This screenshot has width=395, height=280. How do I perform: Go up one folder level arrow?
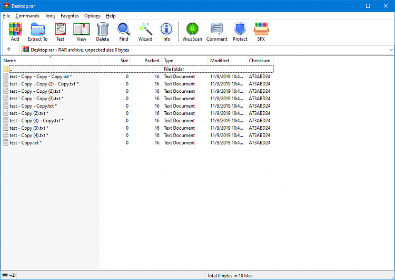point(9,50)
